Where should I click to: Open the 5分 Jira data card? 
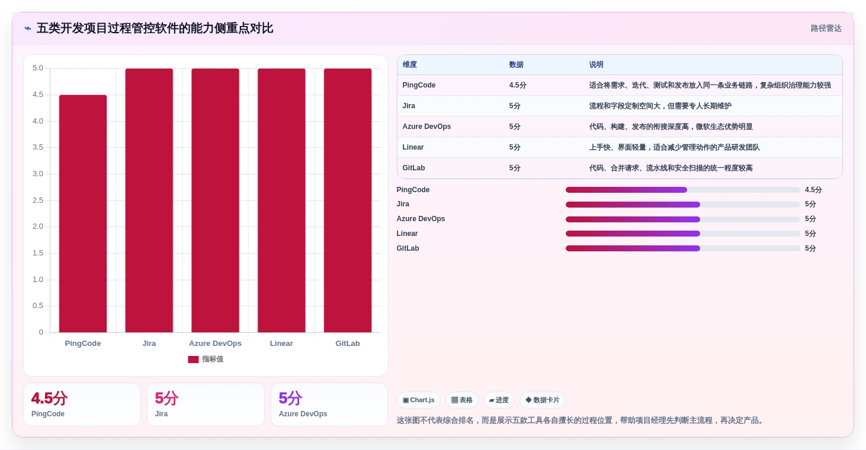pos(206,404)
